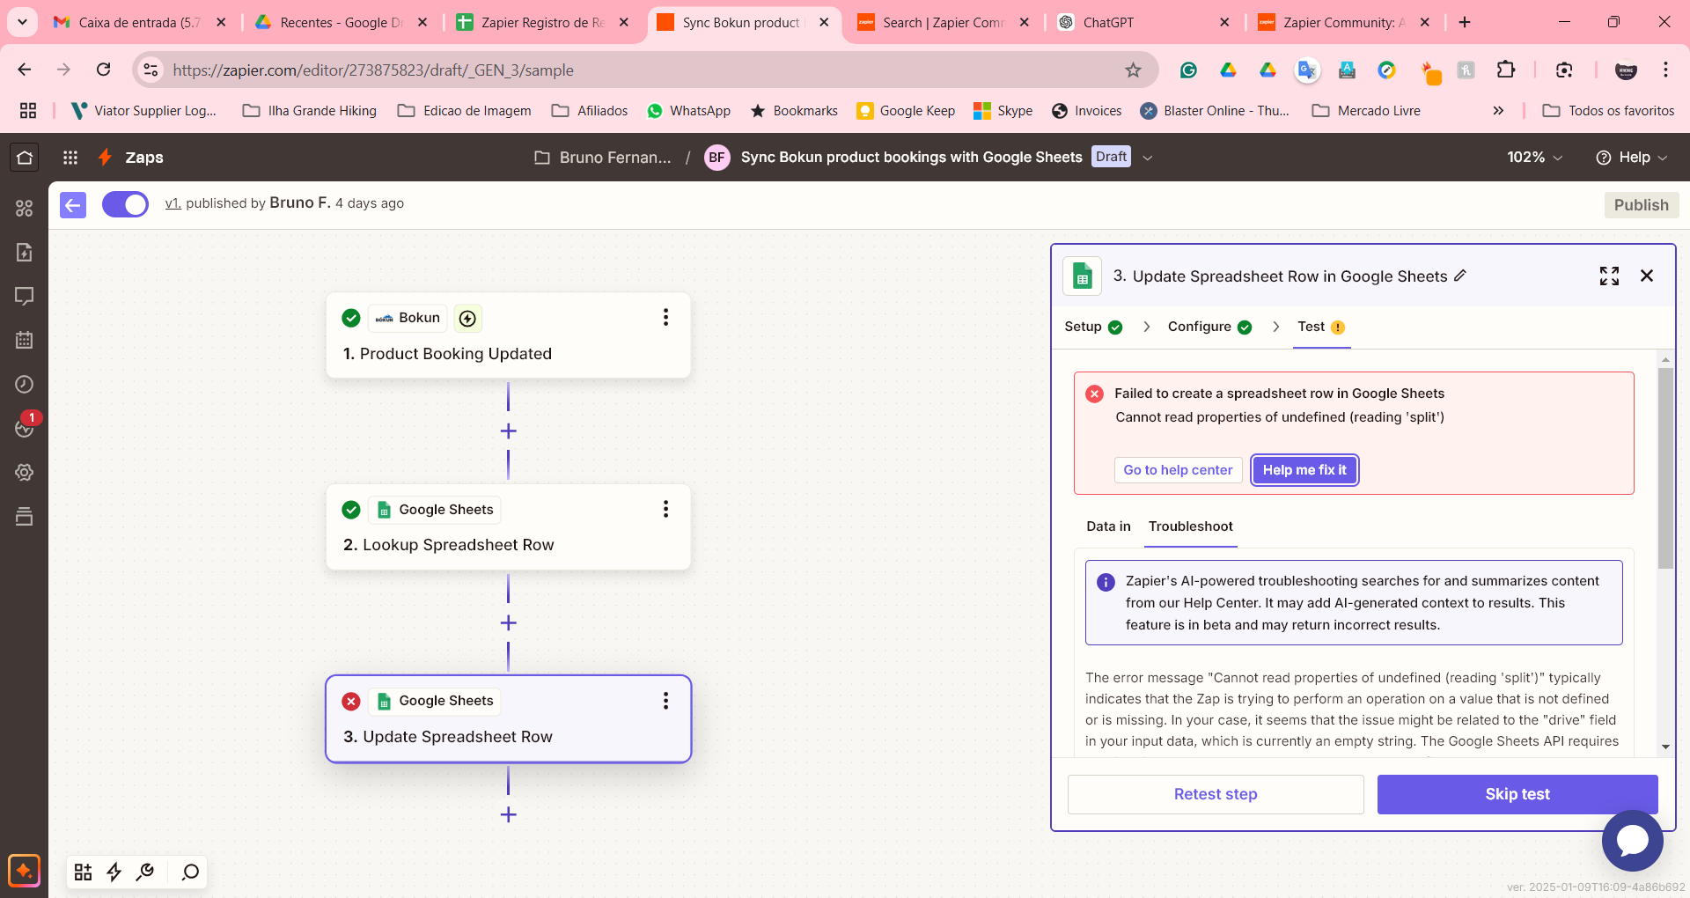Open the WhatsApp bookmark
The height and width of the screenshot is (898, 1690).
[688, 111]
